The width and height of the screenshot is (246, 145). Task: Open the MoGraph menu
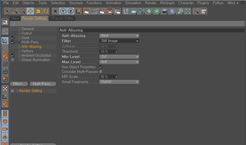167,3
